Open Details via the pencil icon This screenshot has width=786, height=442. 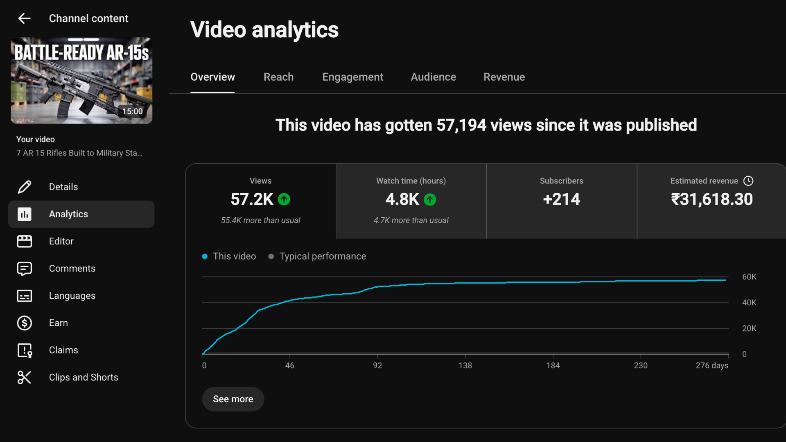24,187
